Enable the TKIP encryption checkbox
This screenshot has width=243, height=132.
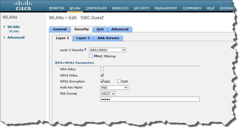click(119, 81)
